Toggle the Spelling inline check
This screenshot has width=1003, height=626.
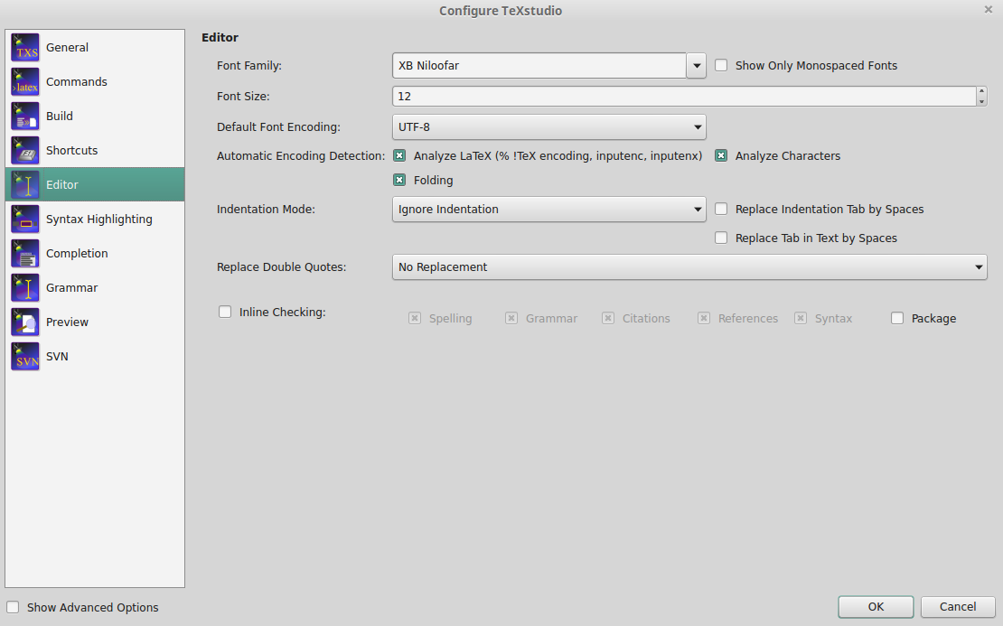(415, 319)
